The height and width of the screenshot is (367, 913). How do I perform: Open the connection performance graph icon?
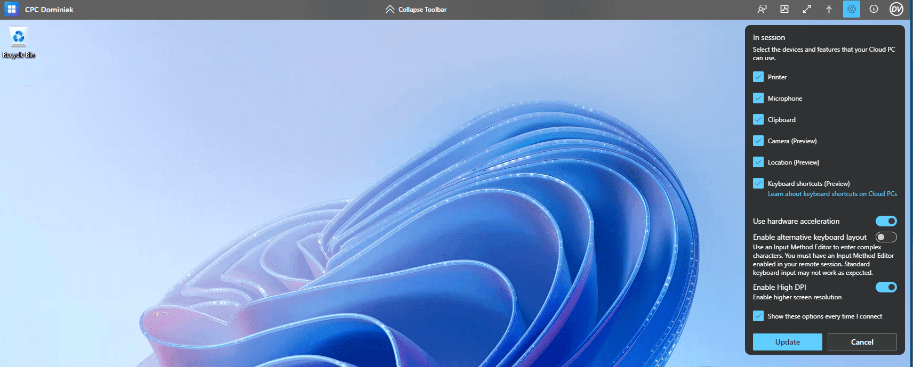[x=784, y=9]
